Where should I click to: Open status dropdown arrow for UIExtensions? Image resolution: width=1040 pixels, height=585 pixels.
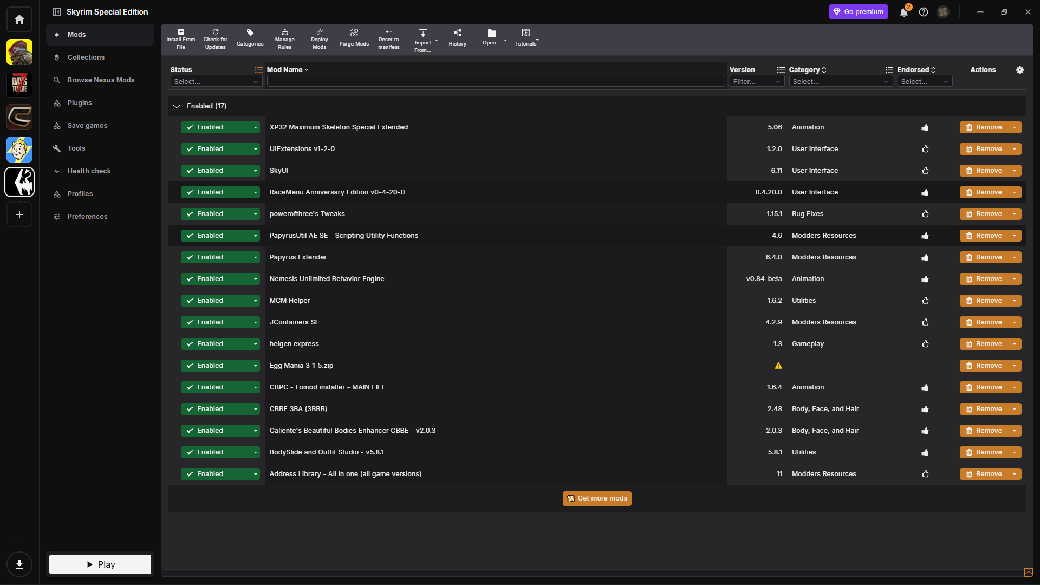(x=256, y=149)
